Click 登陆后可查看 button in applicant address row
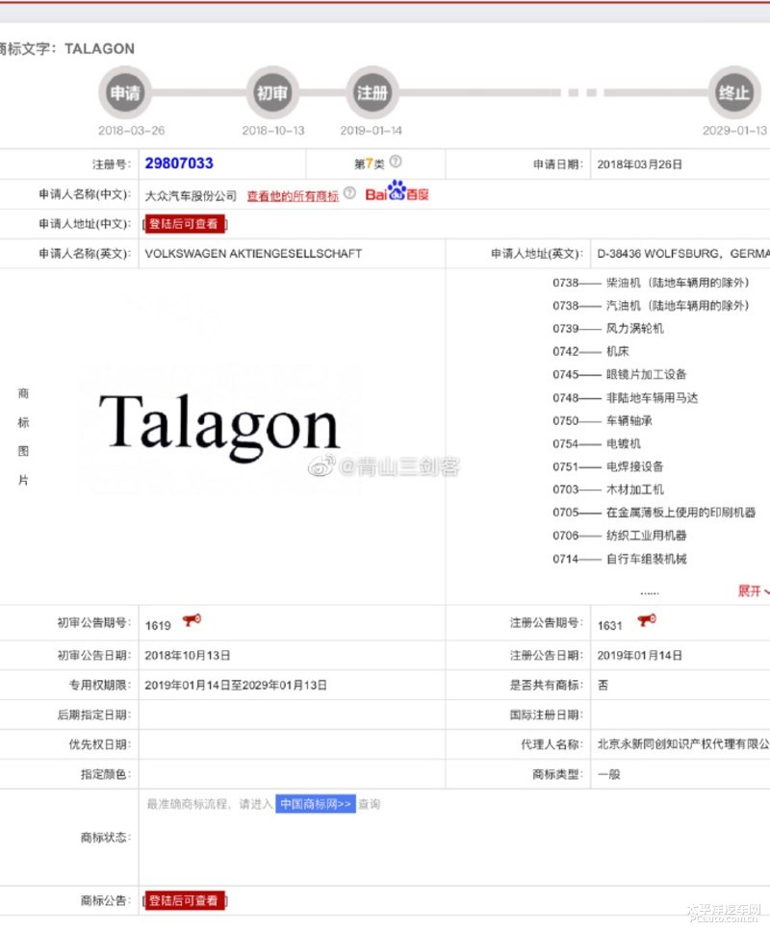 185,224
